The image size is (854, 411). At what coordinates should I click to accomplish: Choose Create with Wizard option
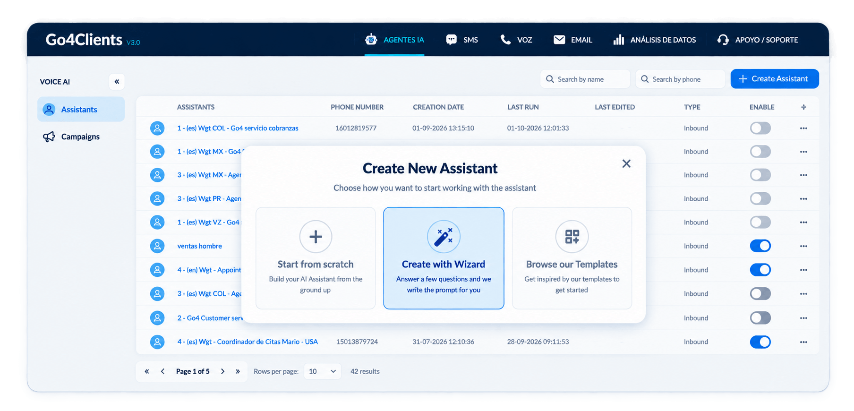444,258
